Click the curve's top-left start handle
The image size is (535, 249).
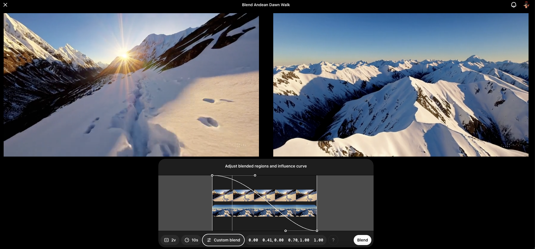pos(212,175)
